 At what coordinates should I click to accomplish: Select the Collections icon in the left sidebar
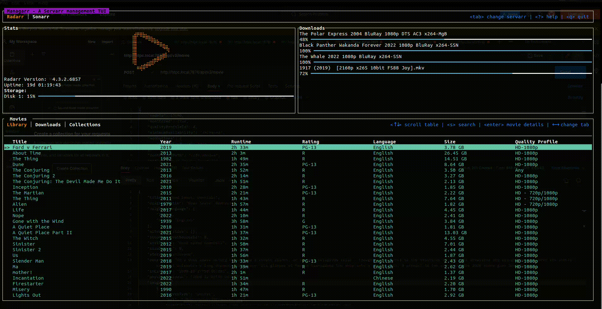pyautogui.click(x=11, y=54)
